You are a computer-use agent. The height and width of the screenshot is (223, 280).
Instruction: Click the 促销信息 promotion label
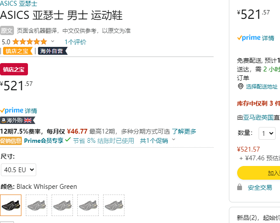(11, 141)
